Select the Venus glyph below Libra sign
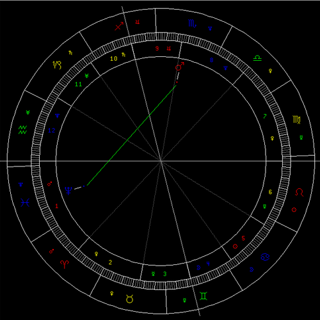This screenshot has width=320, height=320. 270,71
